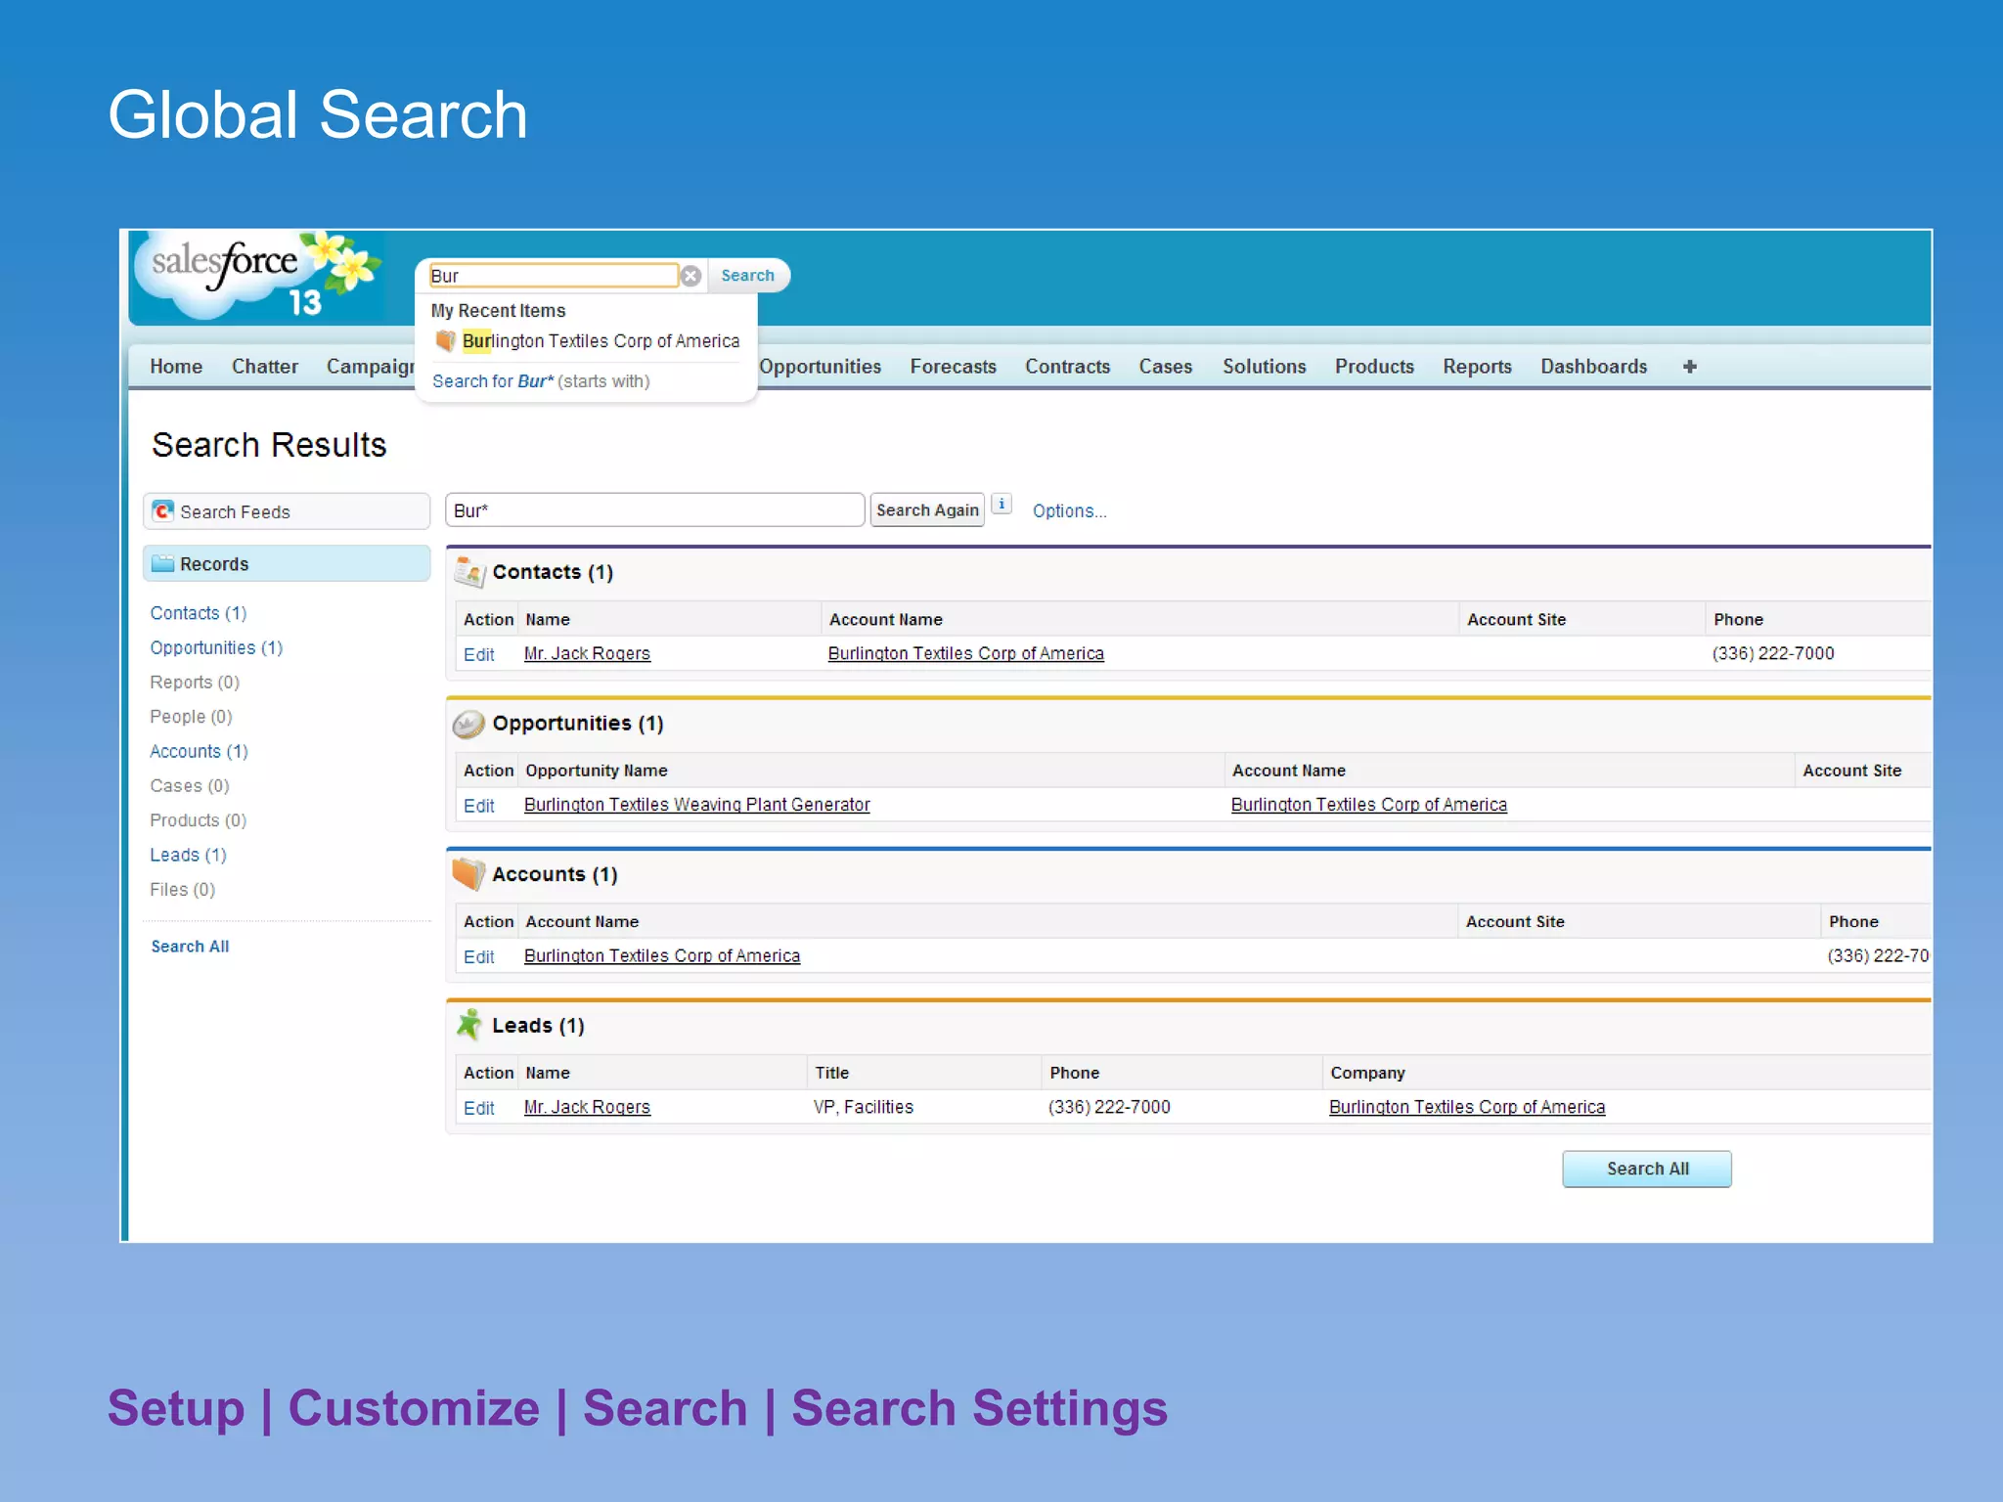The width and height of the screenshot is (2003, 1502).
Task: Click the Records folder icon
Action: (163, 563)
